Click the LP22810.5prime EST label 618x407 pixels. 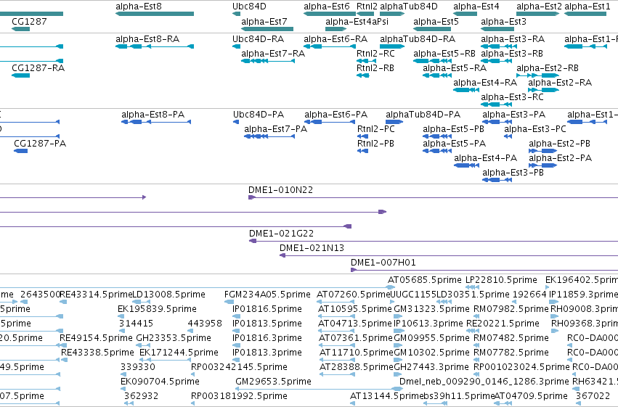coord(501,280)
